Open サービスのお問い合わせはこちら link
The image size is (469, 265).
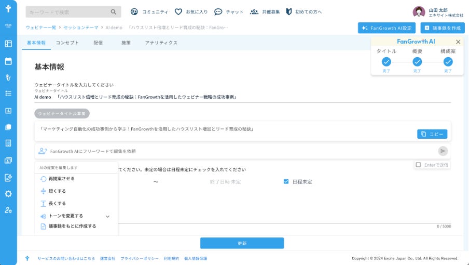coord(66,258)
